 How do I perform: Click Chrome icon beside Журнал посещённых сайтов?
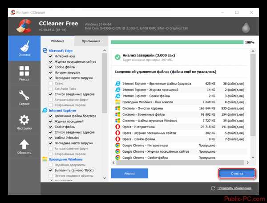click(x=117, y=151)
